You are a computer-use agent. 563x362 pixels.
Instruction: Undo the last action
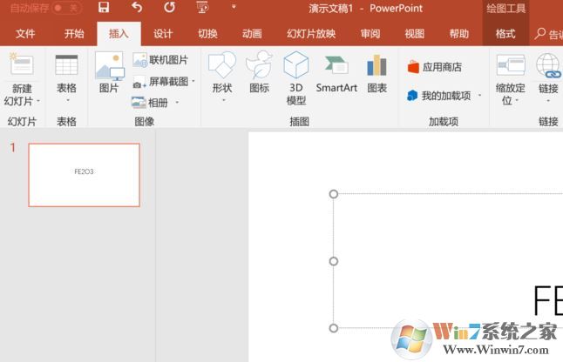tap(137, 7)
